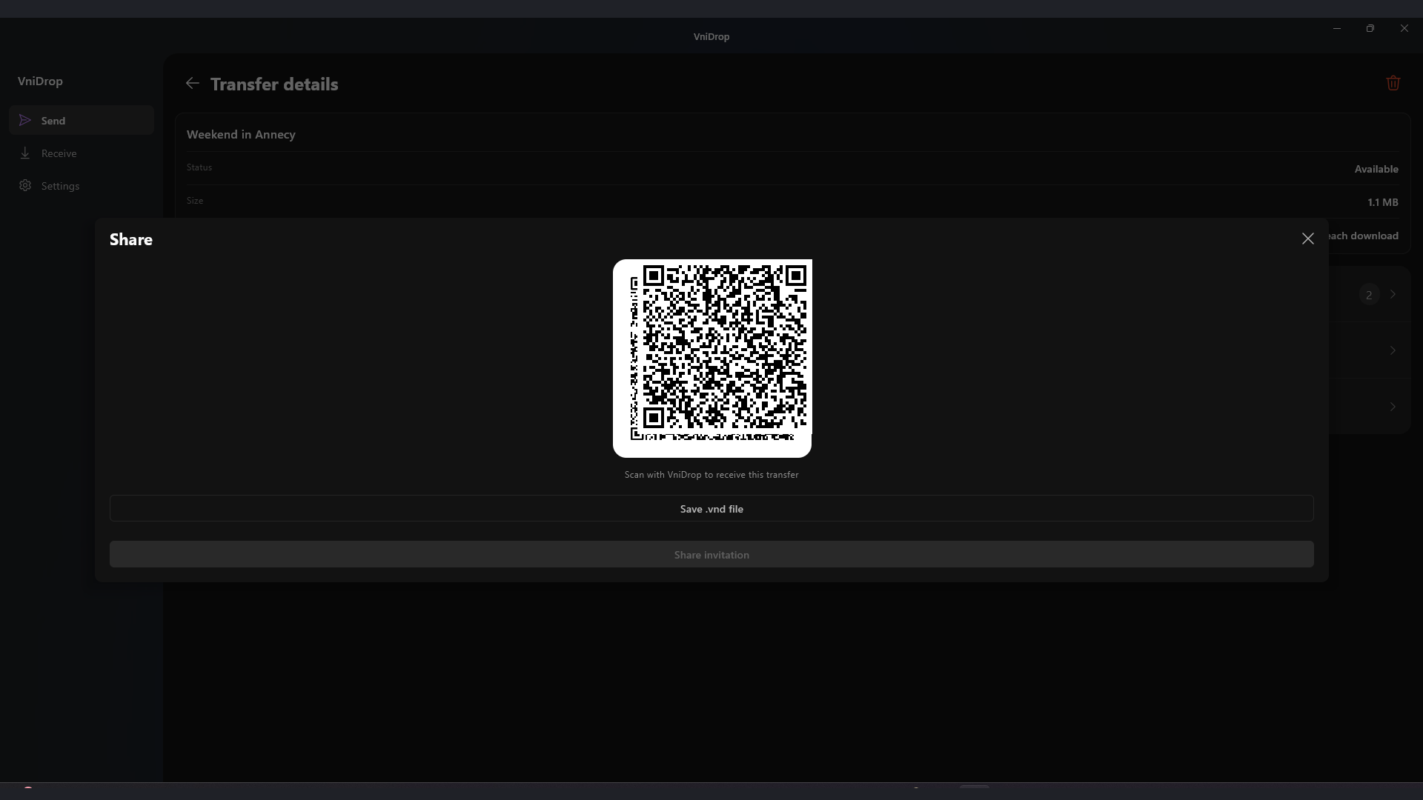Viewport: 1423px width, 800px height.
Task: Click the "Size" label
Action: (x=195, y=201)
